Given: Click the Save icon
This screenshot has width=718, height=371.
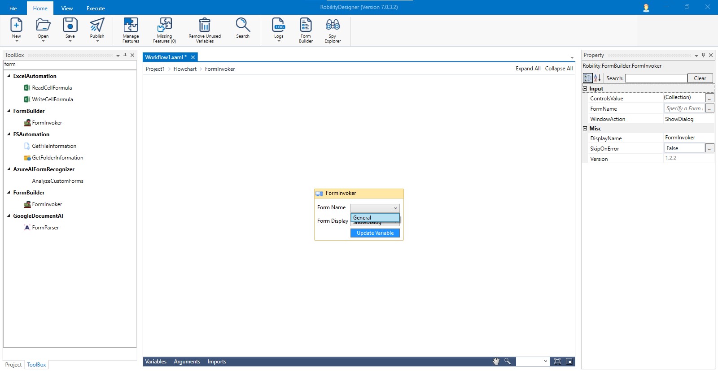Looking at the screenshot, I should [70, 26].
